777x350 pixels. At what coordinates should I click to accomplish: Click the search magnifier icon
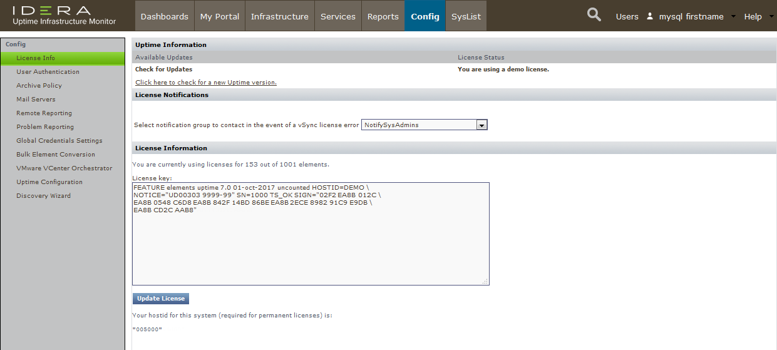tap(594, 15)
